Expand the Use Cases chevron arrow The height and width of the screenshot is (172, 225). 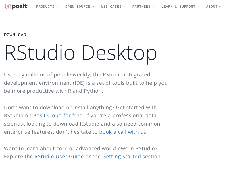124,7
